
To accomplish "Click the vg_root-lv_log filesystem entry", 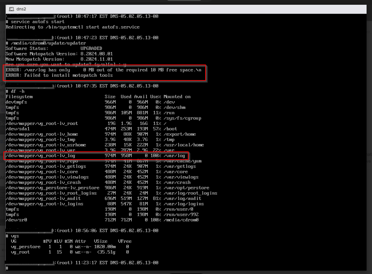I will (40, 156).
